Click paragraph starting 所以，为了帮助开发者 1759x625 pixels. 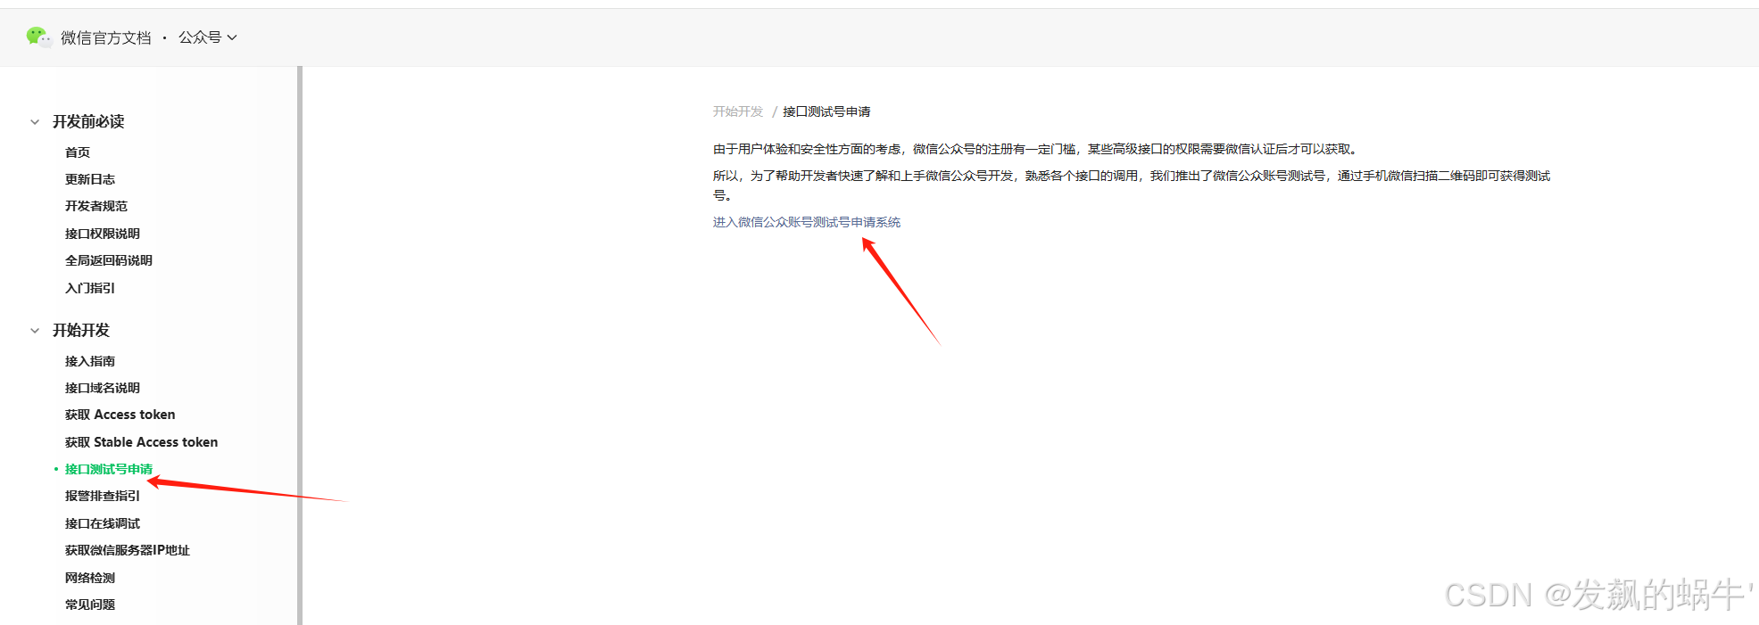tap(1132, 185)
